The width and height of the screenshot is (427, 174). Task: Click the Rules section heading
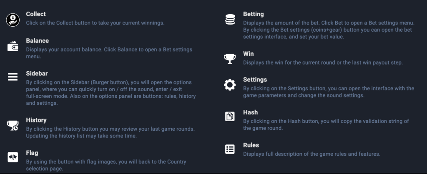tap(251, 145)
